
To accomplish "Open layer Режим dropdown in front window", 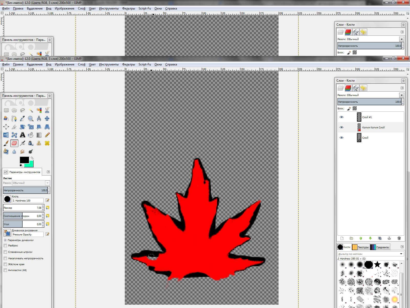I will pyautogui.click(x=402, y=95).
